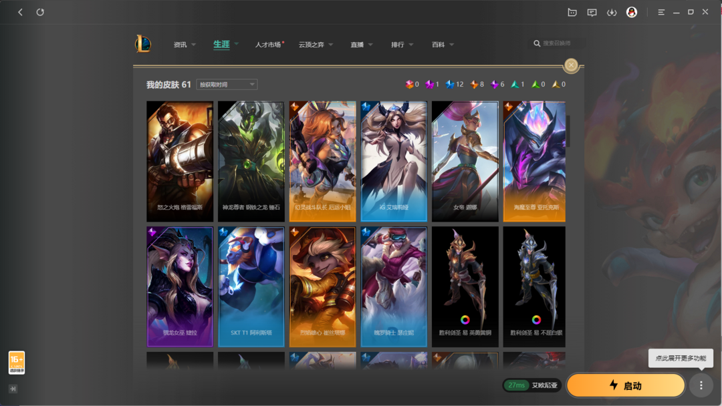The width and height of the screenshot is (722, 406).
Task: Open the 百科 navigation tab
Action: tap(438, 45)
